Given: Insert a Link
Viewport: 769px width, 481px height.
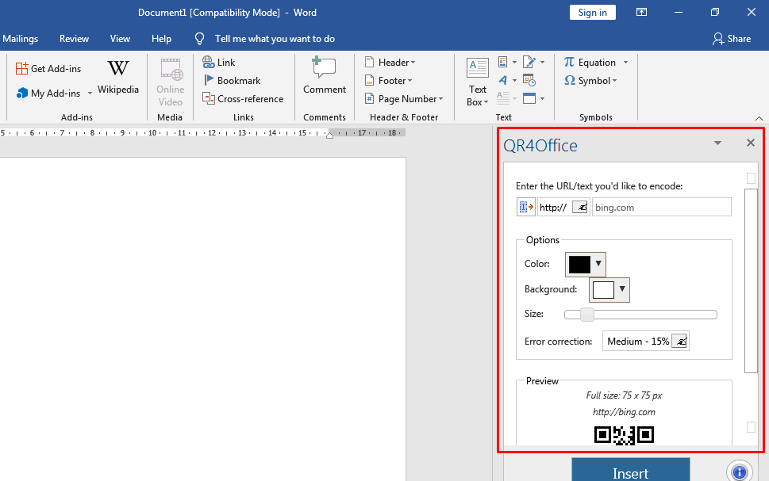Looking at the screenshot, I should click(219, 63).
